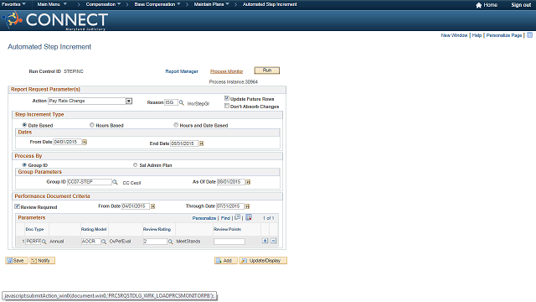This screenshot has width=536, height=302.
Task: Click the Through Date input field
Action: pyautogui.click(x=230, y=206)
